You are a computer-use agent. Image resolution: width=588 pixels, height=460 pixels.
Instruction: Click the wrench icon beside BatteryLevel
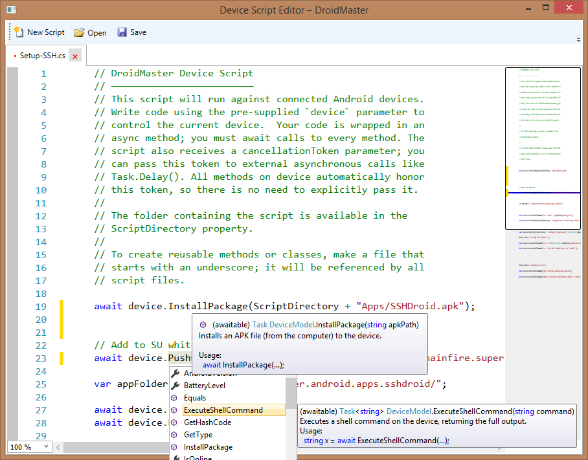(x=175, y=386)
